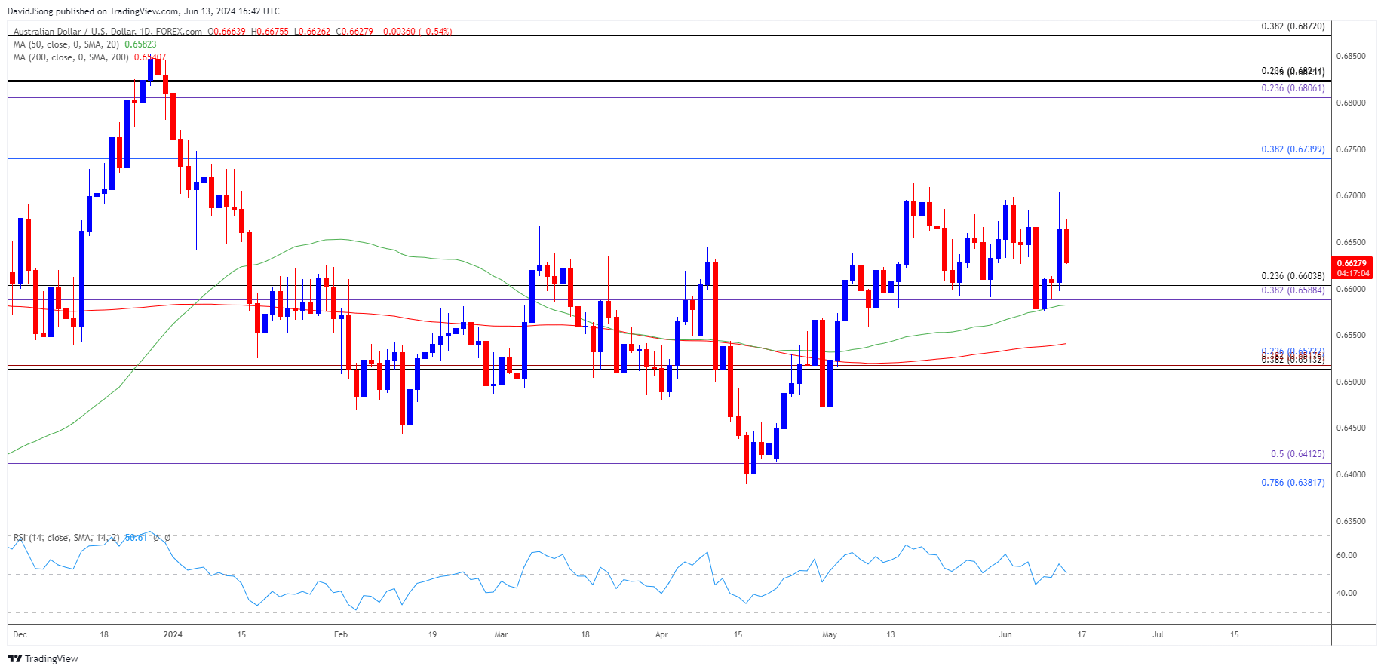Screen dimensions: 1384x672
Task: Click the Feb label on the time axis
Action: coord(341,635)
